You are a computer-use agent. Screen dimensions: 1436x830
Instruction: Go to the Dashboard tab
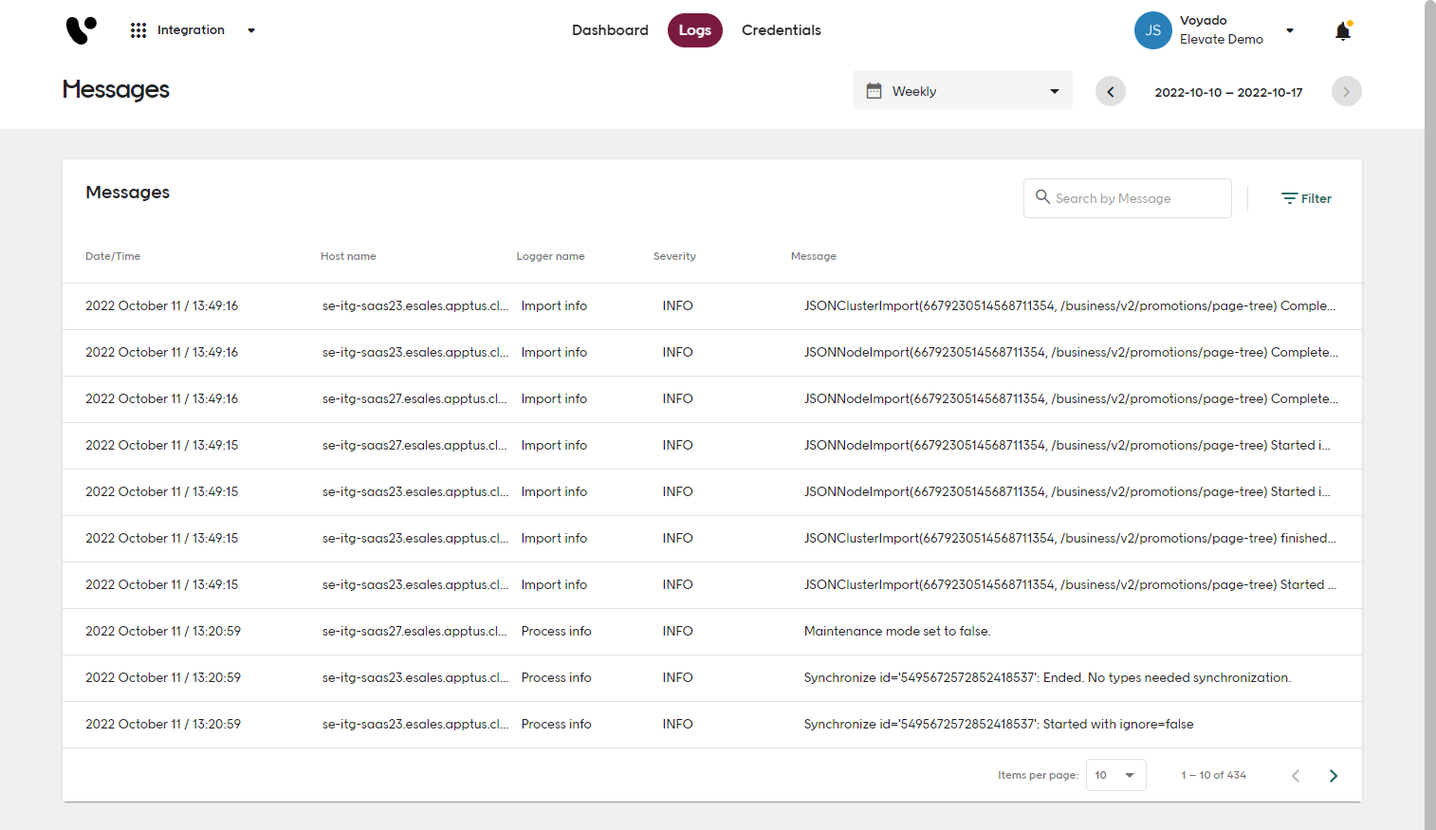tap(610, 30)
